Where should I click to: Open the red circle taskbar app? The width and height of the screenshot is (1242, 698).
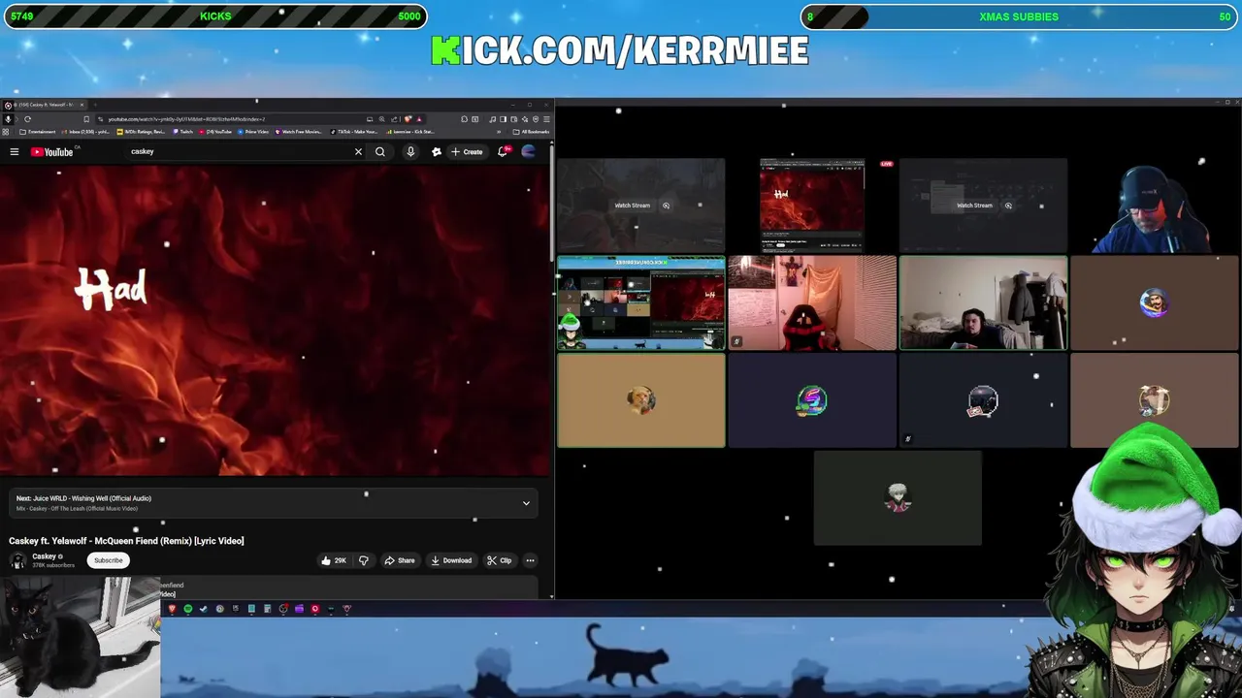click(x=315, y=609)
